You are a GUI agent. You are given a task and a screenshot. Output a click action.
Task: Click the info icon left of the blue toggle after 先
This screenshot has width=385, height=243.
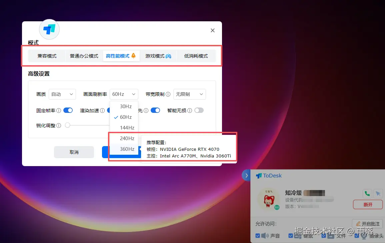146,111
